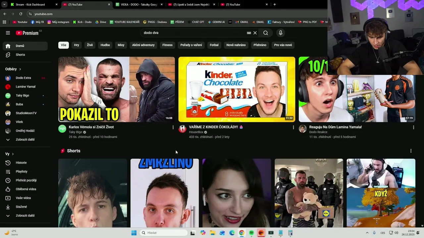The width and height of the screenshot is (424, 238).
Task: Open the Windows Start menu
Action: pyautogui.click(x=134, y=233)
